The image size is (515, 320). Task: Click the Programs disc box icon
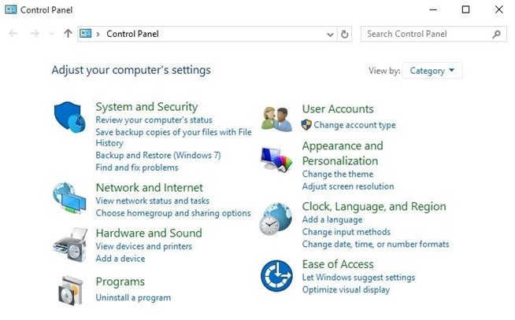tap(69, 291)
